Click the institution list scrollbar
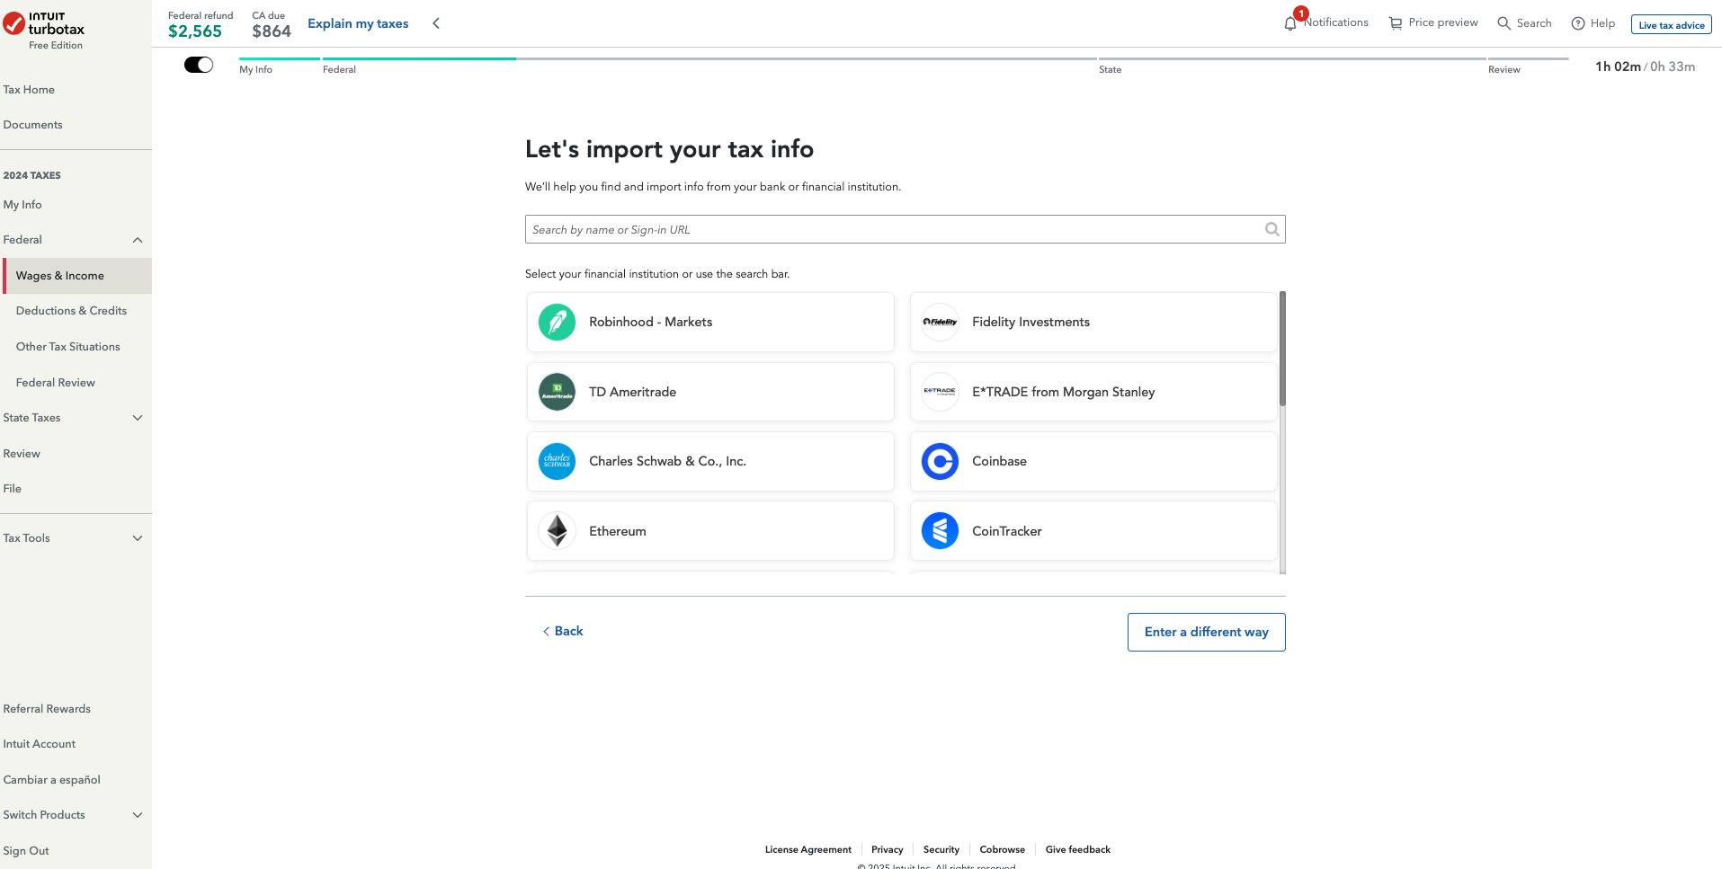This screenshot has height=869, width=1722. 1282,349
